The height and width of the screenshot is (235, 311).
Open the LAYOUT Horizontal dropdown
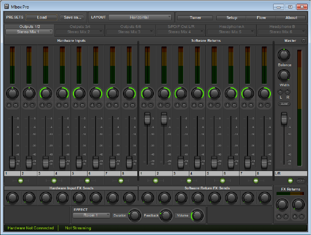click(141, 18)
